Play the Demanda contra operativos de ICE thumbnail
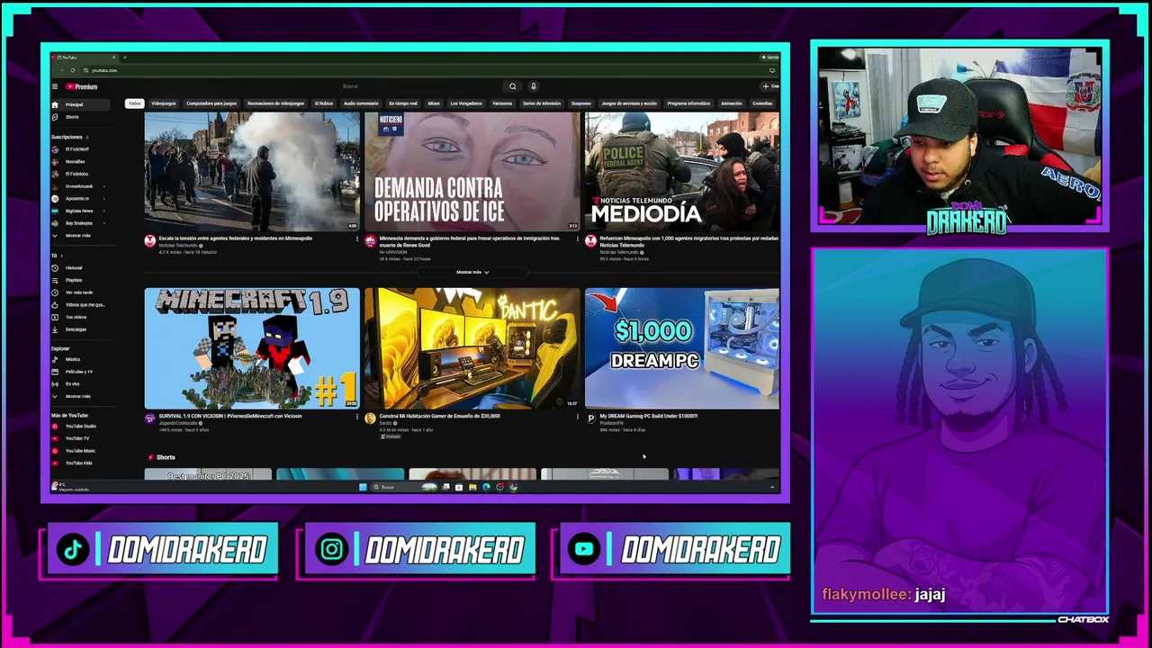1152x648 pixels. (x=472, y=172)
